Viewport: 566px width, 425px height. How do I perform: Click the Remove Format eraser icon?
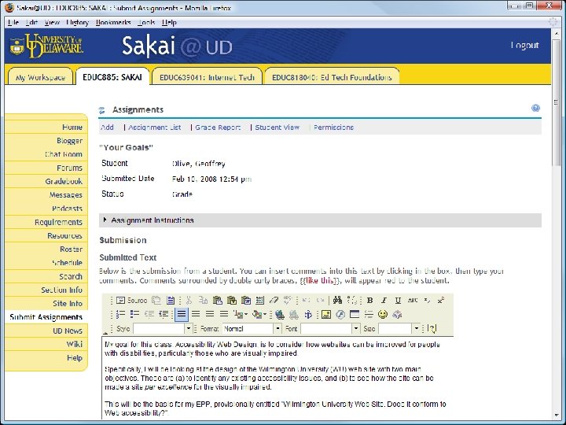(x=274, y=301)
